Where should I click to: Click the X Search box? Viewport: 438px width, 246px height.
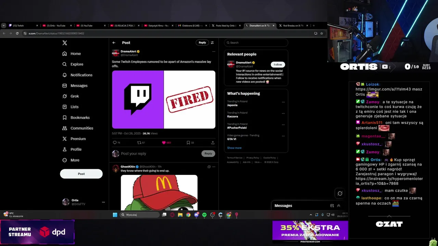point(256,43)
